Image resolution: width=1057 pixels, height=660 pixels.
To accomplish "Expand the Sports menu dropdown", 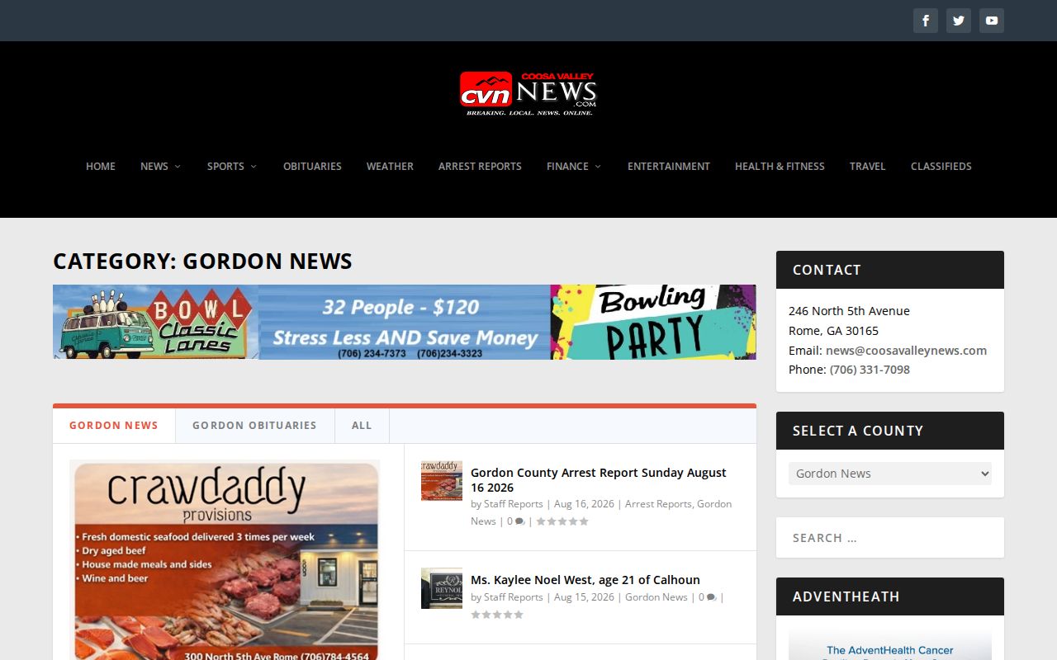I will point(232,166).
